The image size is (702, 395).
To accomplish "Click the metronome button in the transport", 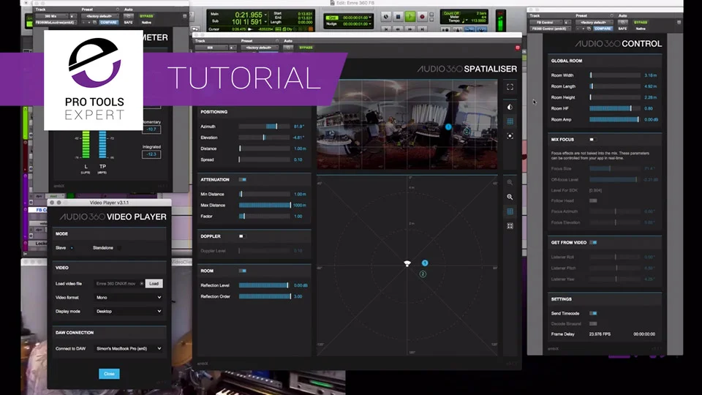I will pyautogui.click(x=456, y=31).
